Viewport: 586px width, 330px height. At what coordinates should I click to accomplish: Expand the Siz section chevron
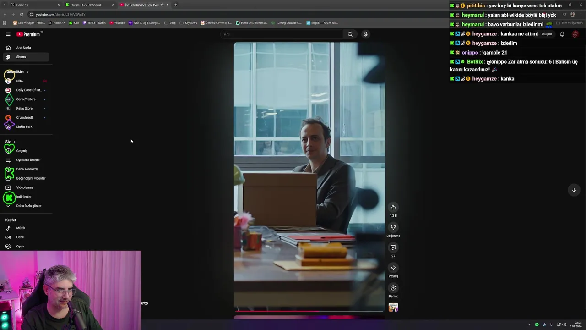coord(14,142)
